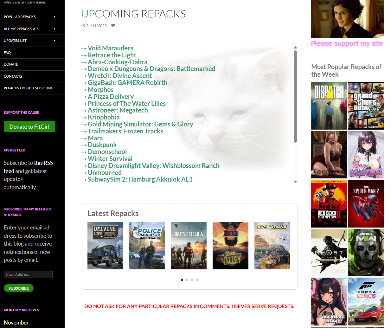Open Trailmakers: Frozen Tracks link
391x328 pixels.
125,131
